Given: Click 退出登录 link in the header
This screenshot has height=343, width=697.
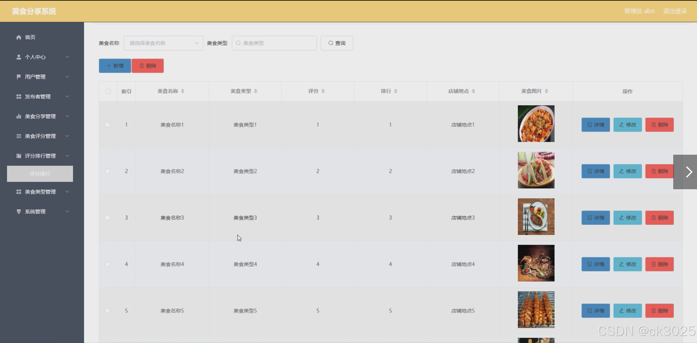Looking at the screenshot, I should pyautogui.click(x=675, y=11).
